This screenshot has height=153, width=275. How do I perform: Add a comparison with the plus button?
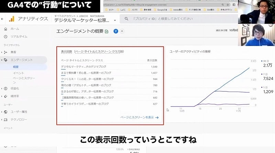pyautogui.click(x=122, y=31)
